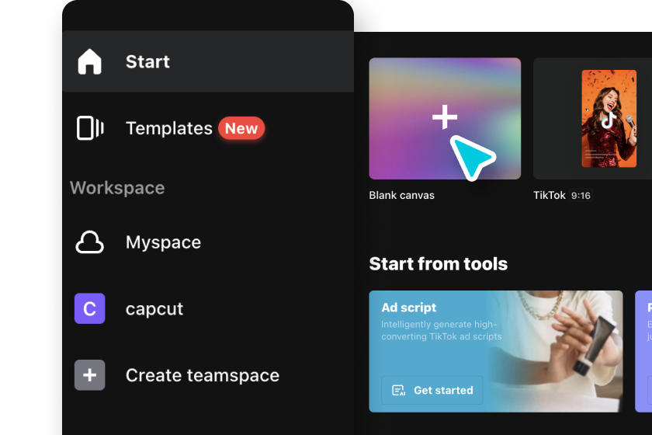Click the TikTok logo on thumbnail
The image size is (652, 435).
click(609, 120)
